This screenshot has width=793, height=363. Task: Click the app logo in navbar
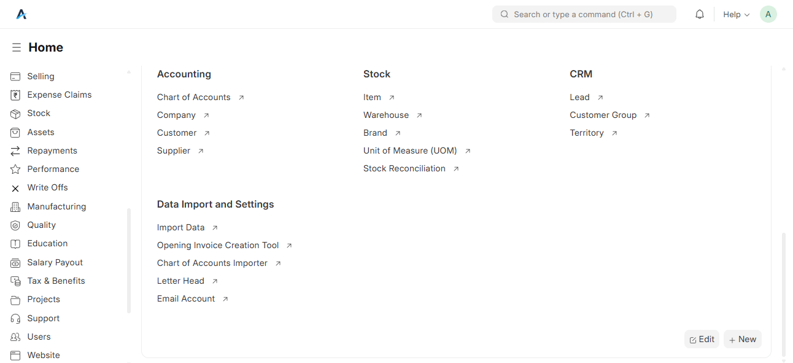pos(21,14)
